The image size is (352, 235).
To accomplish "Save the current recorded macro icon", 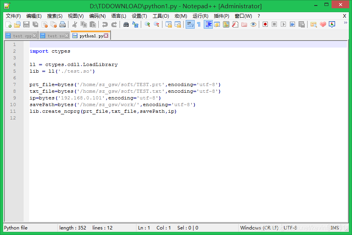I will coord(302,24).
